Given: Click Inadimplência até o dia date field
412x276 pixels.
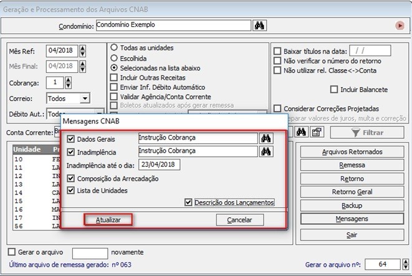Looking at the screenshot, I should coord(159,164).
